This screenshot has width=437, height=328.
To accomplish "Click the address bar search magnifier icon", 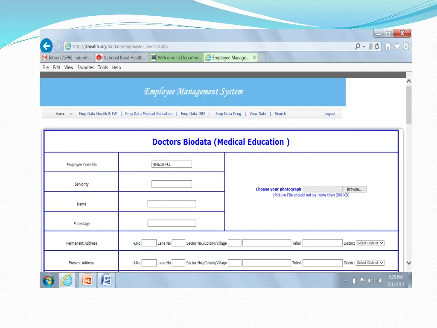I will pos(358,47).
